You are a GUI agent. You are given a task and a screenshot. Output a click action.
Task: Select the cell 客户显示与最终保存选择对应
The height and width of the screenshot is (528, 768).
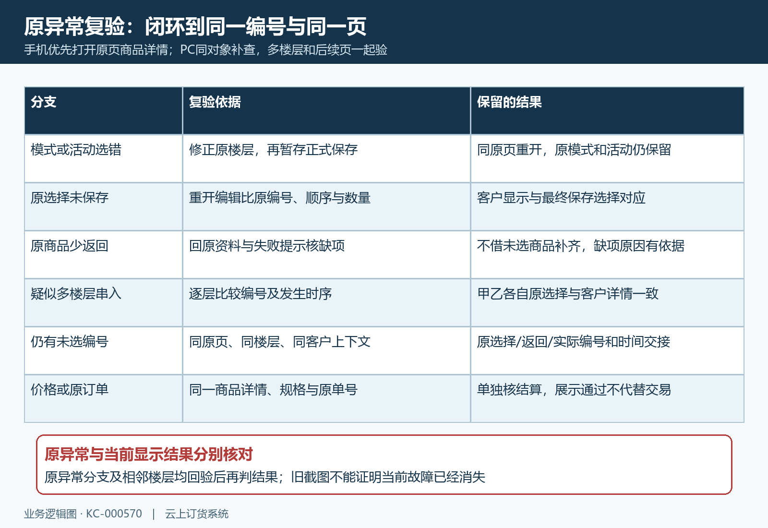607,207
